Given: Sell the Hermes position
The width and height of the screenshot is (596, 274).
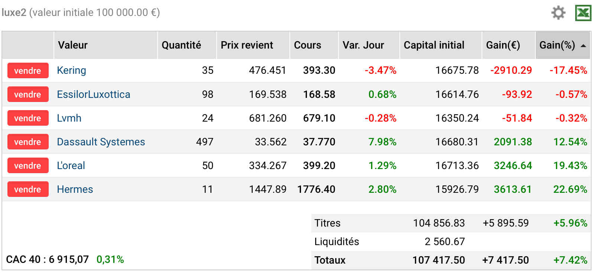Looking at the screenshot, I should click(x=28, y=189).
